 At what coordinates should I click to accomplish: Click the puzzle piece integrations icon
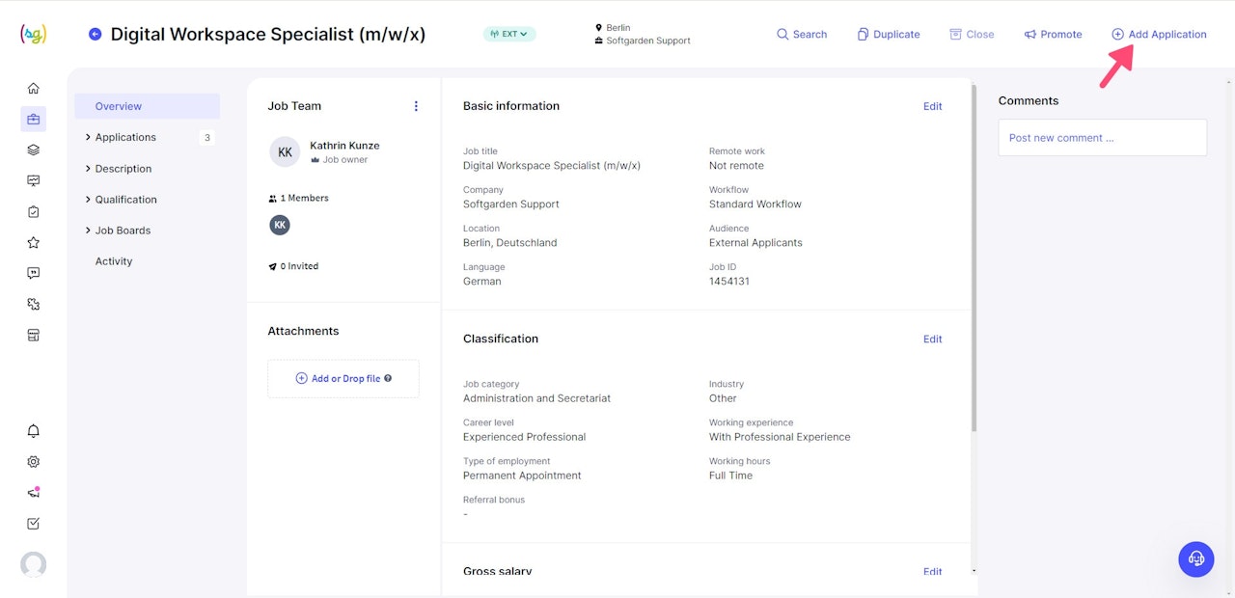[34, 304]
